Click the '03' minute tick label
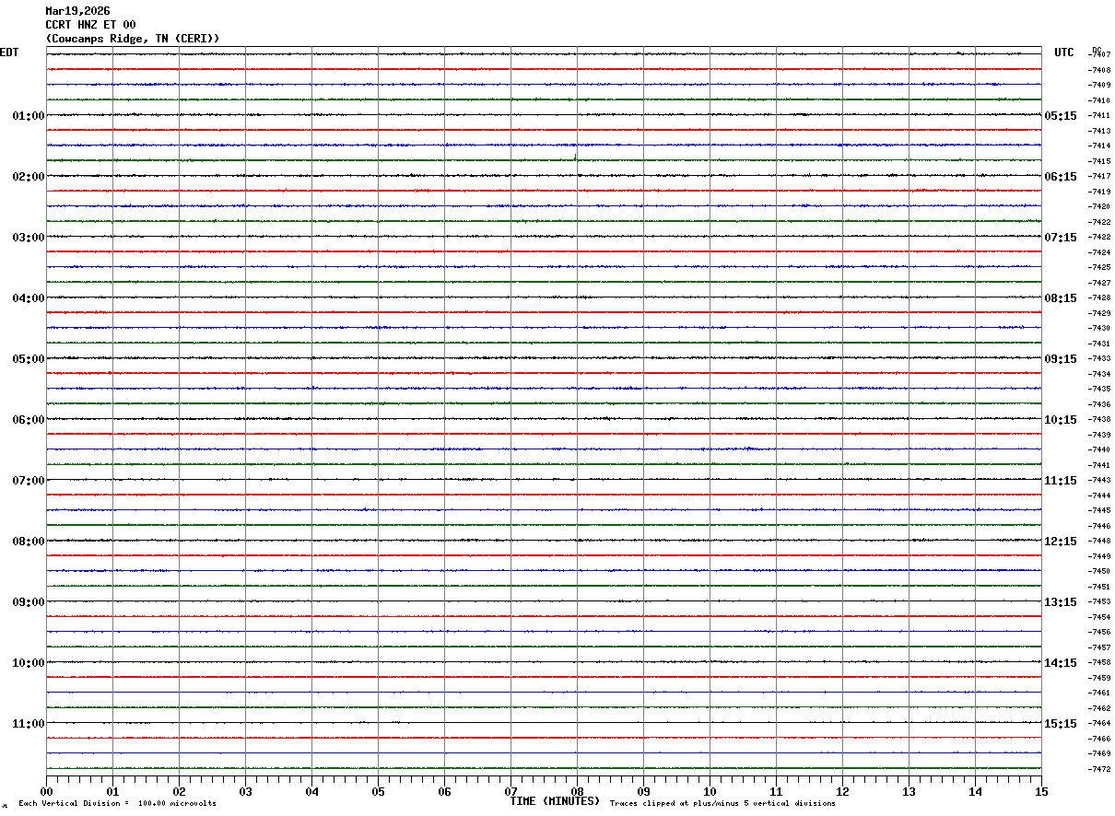The image size is (1115, 816). (245, 792)
